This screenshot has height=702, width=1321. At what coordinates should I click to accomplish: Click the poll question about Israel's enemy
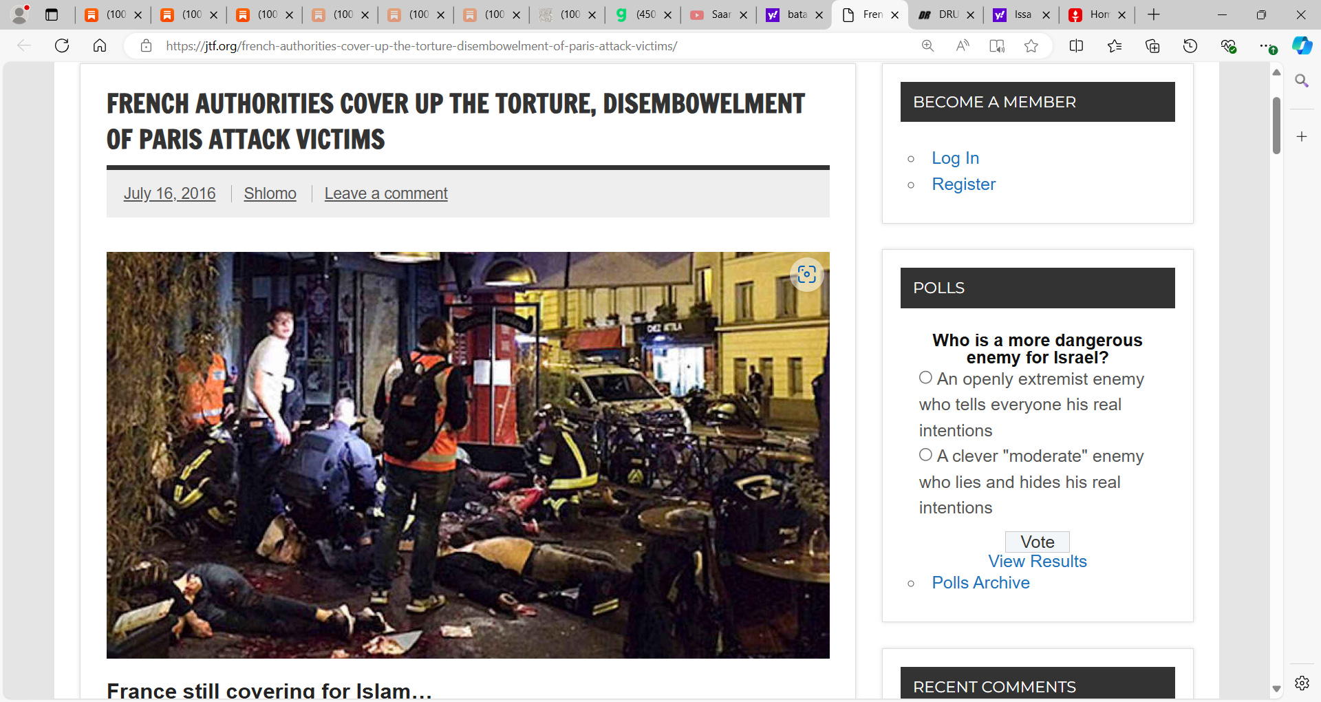point(1037,349)
